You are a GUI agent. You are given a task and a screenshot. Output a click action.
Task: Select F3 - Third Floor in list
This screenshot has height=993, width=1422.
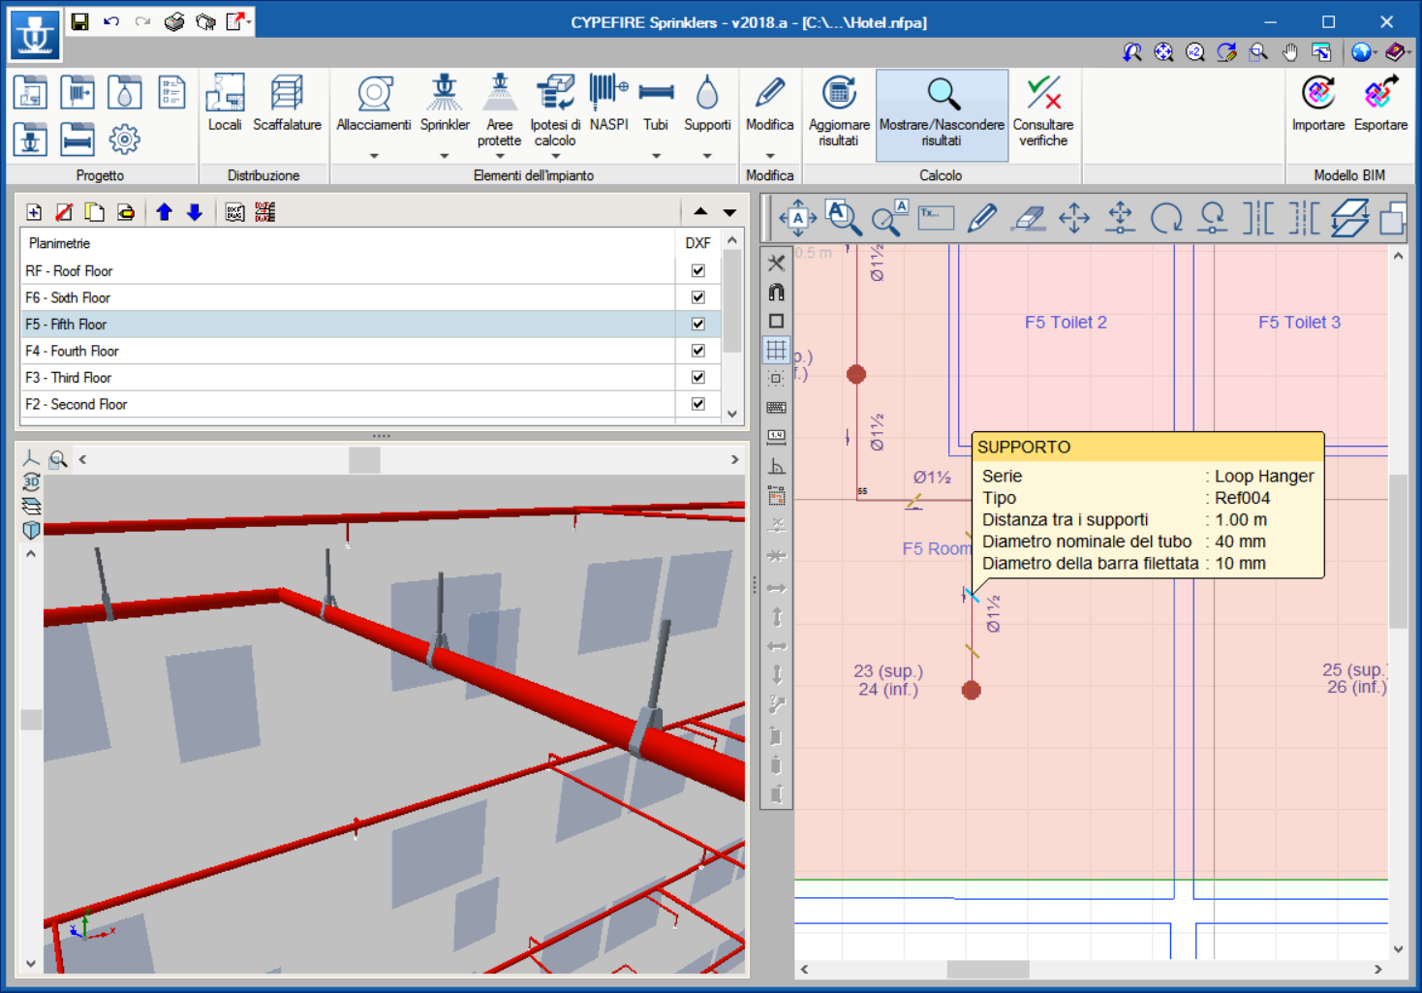(x=348, y=377)
